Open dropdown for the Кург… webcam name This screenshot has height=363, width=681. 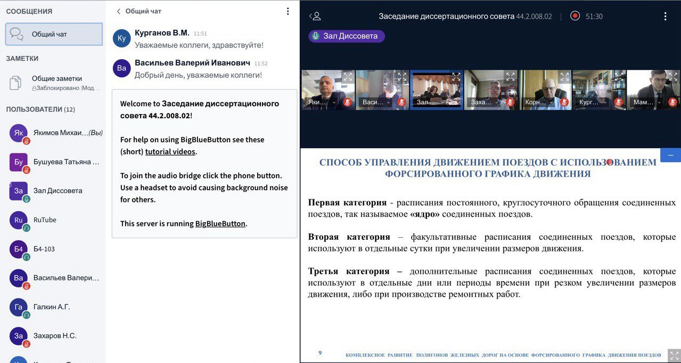605,102
